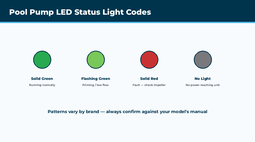Select the word "impeller" under Solid Red
Viewport: 255px width, 142px height.
(x=160, y=85)
